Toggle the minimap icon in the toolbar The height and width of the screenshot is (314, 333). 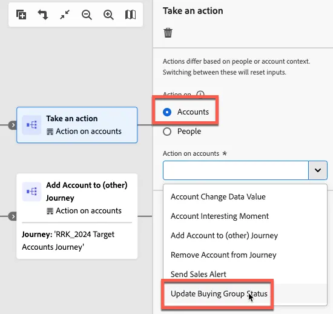(x=130, y=15)
